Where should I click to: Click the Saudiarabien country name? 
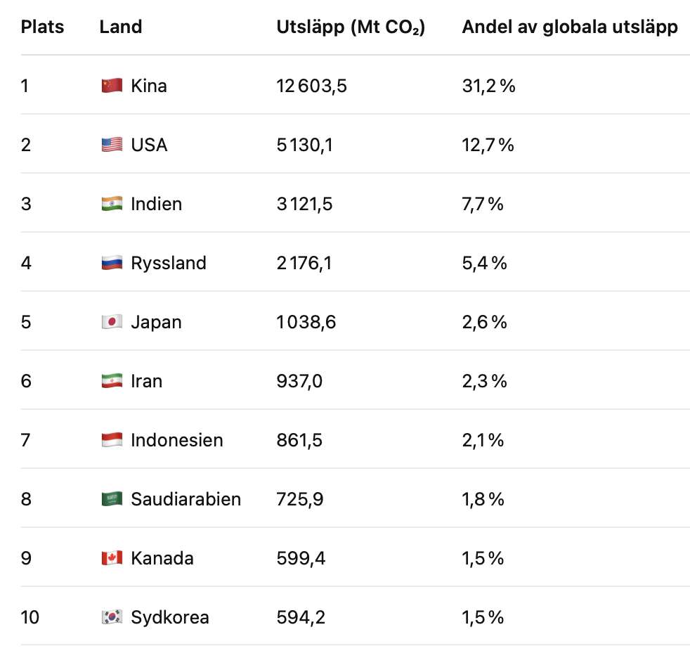(185, 499)
